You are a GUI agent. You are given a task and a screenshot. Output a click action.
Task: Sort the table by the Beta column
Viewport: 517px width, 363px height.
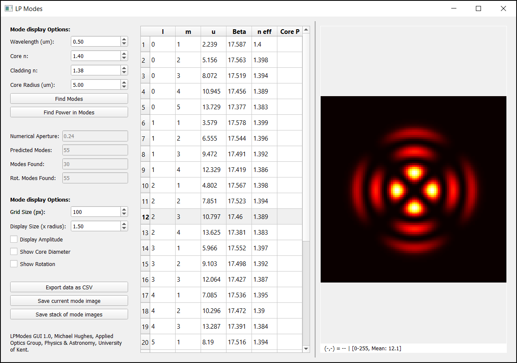(239, 31)
